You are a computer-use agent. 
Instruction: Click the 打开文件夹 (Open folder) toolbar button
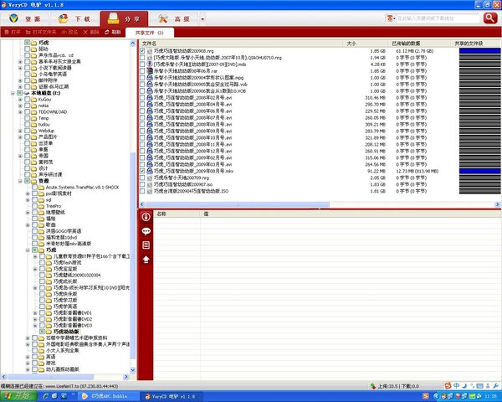tap(41, 32)
